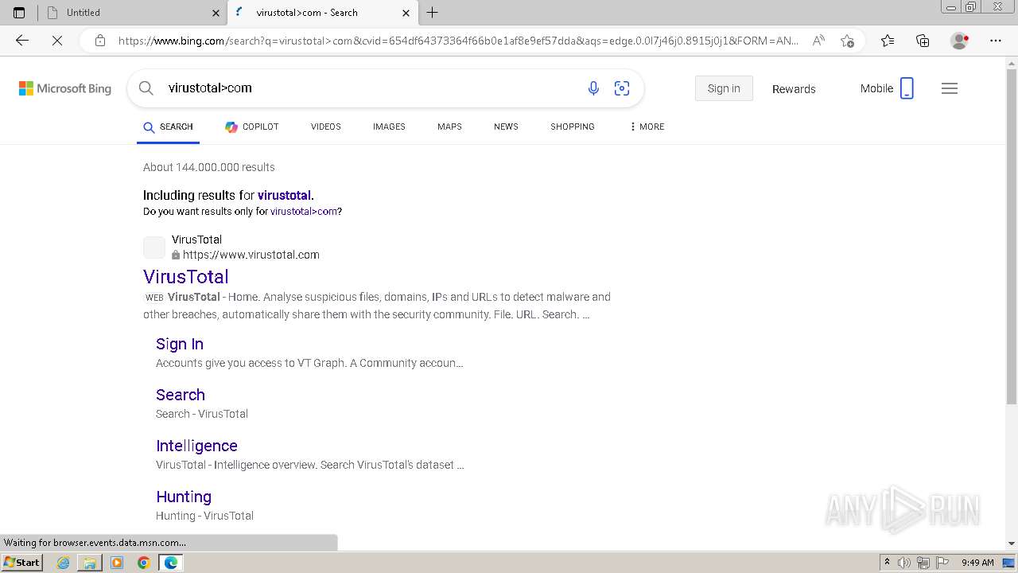Open the Windows Start button
This screenshot has height=573, width=1018.
(x=21, y=563)
